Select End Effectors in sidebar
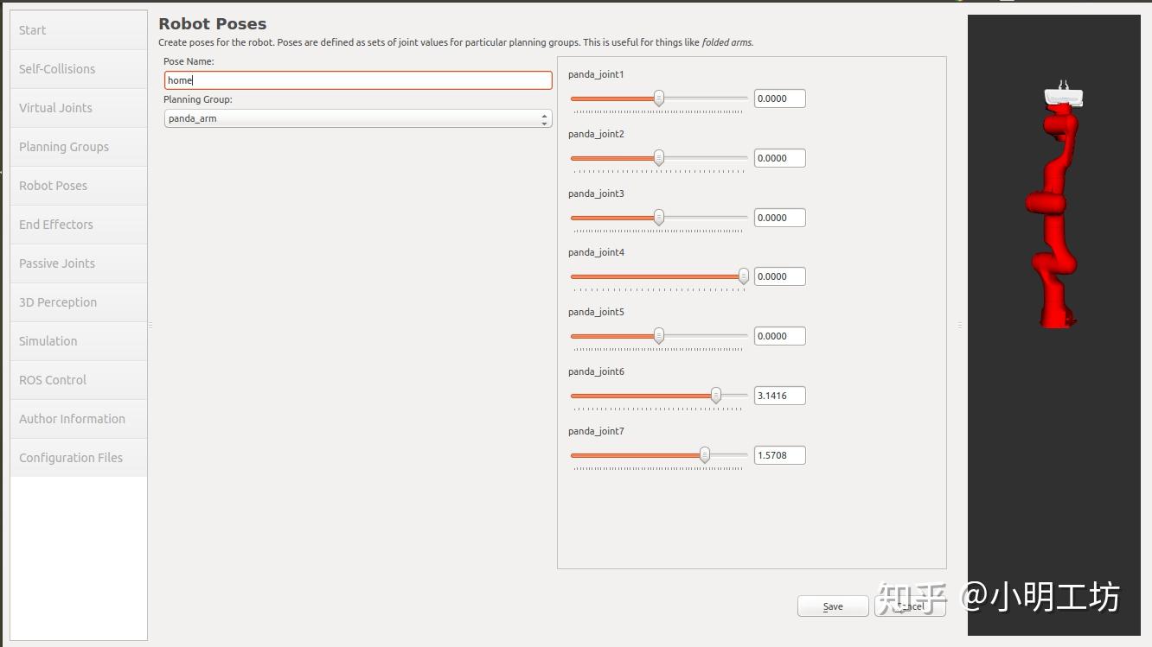 tap(78, 225)
